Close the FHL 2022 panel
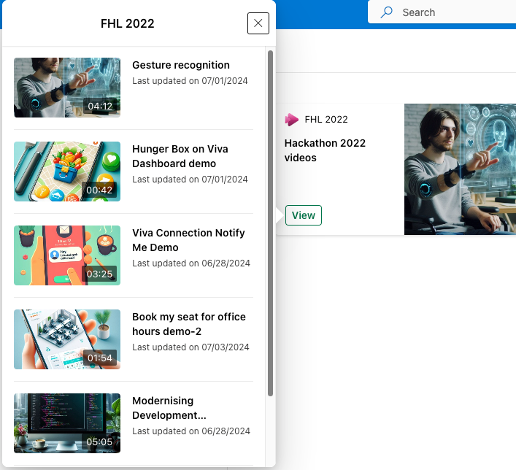 [258, 23]
